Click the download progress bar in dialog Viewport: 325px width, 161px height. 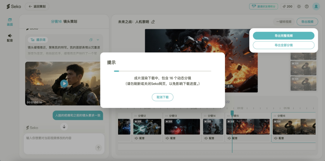point(162,71)
